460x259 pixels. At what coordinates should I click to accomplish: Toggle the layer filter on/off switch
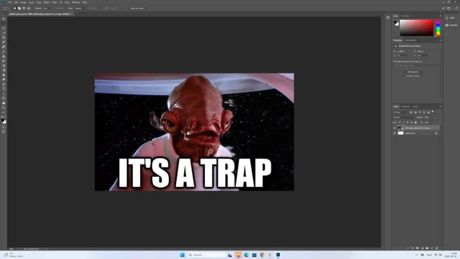point(432,112)
